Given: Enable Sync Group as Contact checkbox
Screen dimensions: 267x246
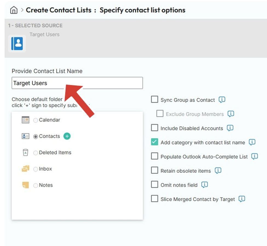Looking at the screenshot, I should (154, 99).
